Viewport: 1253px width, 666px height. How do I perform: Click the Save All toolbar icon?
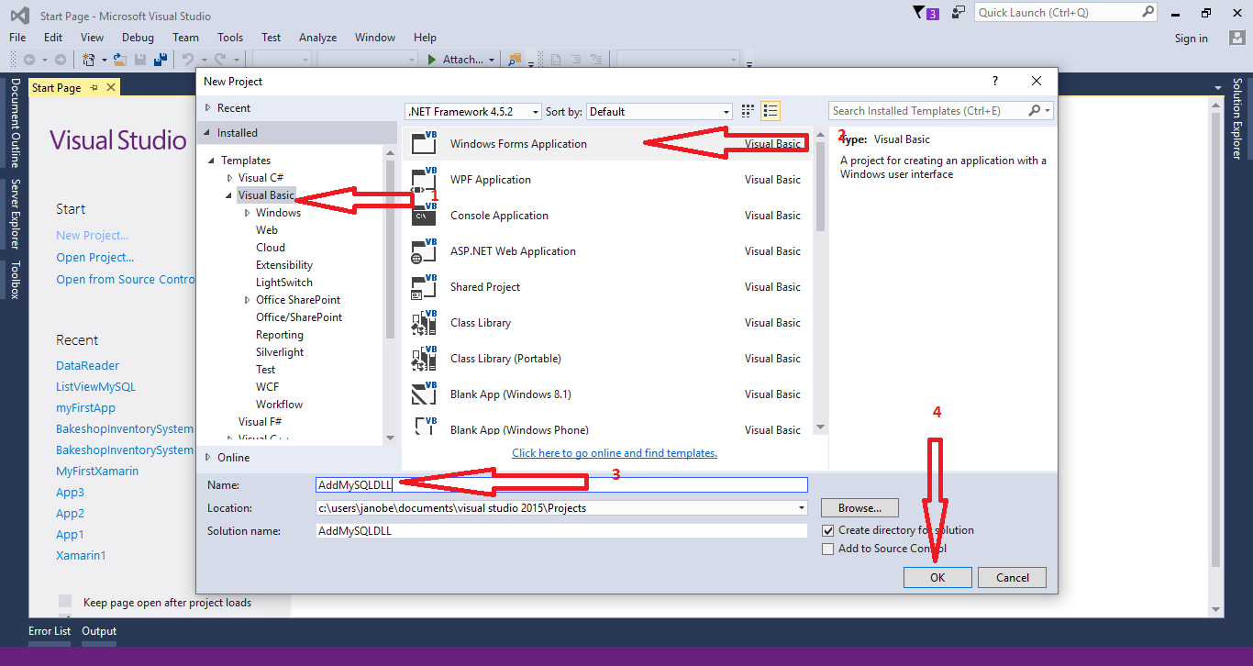(161, 59)
